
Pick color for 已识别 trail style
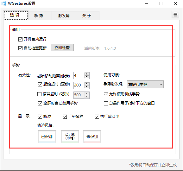(47, 137)
